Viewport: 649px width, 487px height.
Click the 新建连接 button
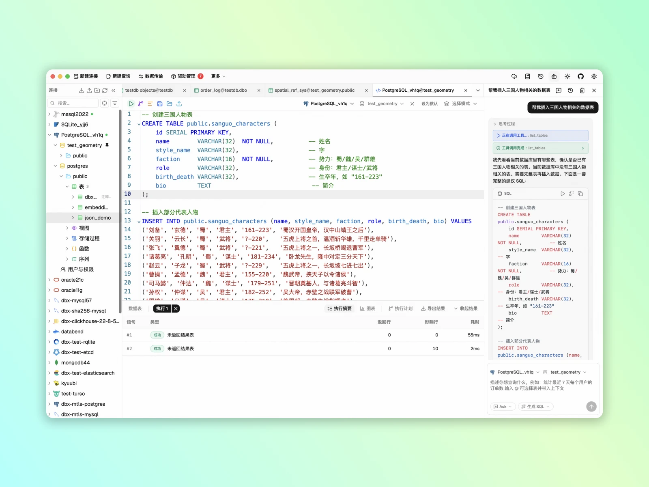[86, 76]
